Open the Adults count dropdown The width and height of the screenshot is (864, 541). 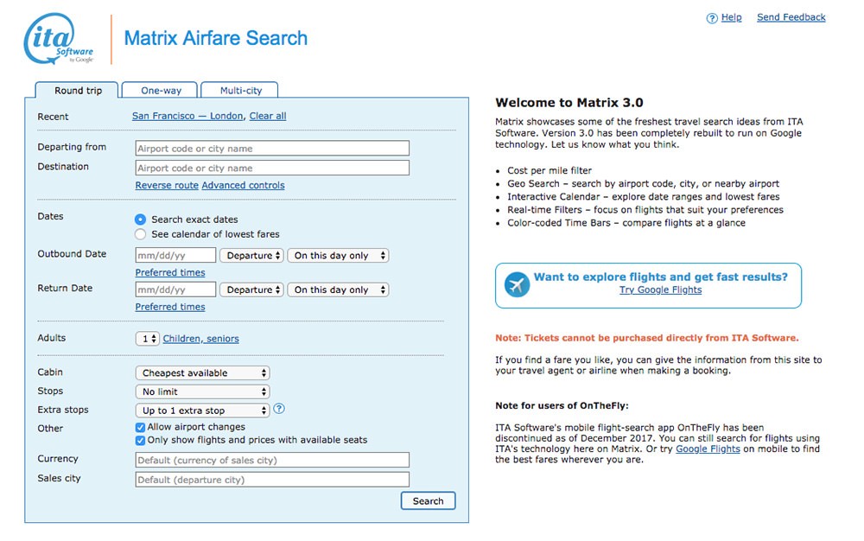click(147, 338)
